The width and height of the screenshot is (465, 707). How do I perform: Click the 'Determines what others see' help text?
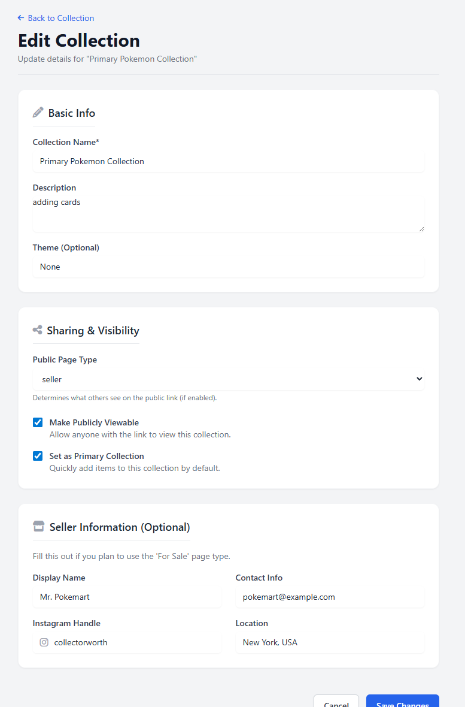click(x=125, y=398)
